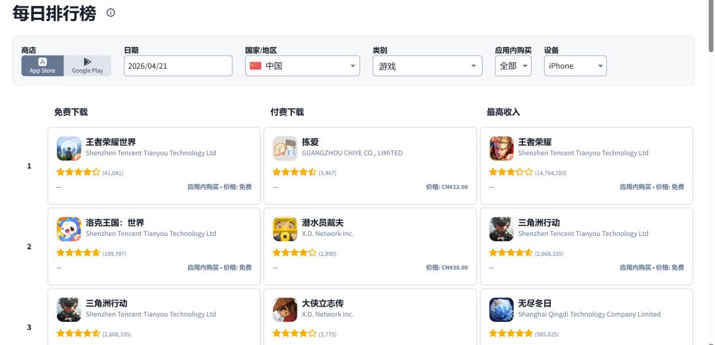Click publisher GUANGZHOU CHIYE CO., LIMITED

coord(352,153)
